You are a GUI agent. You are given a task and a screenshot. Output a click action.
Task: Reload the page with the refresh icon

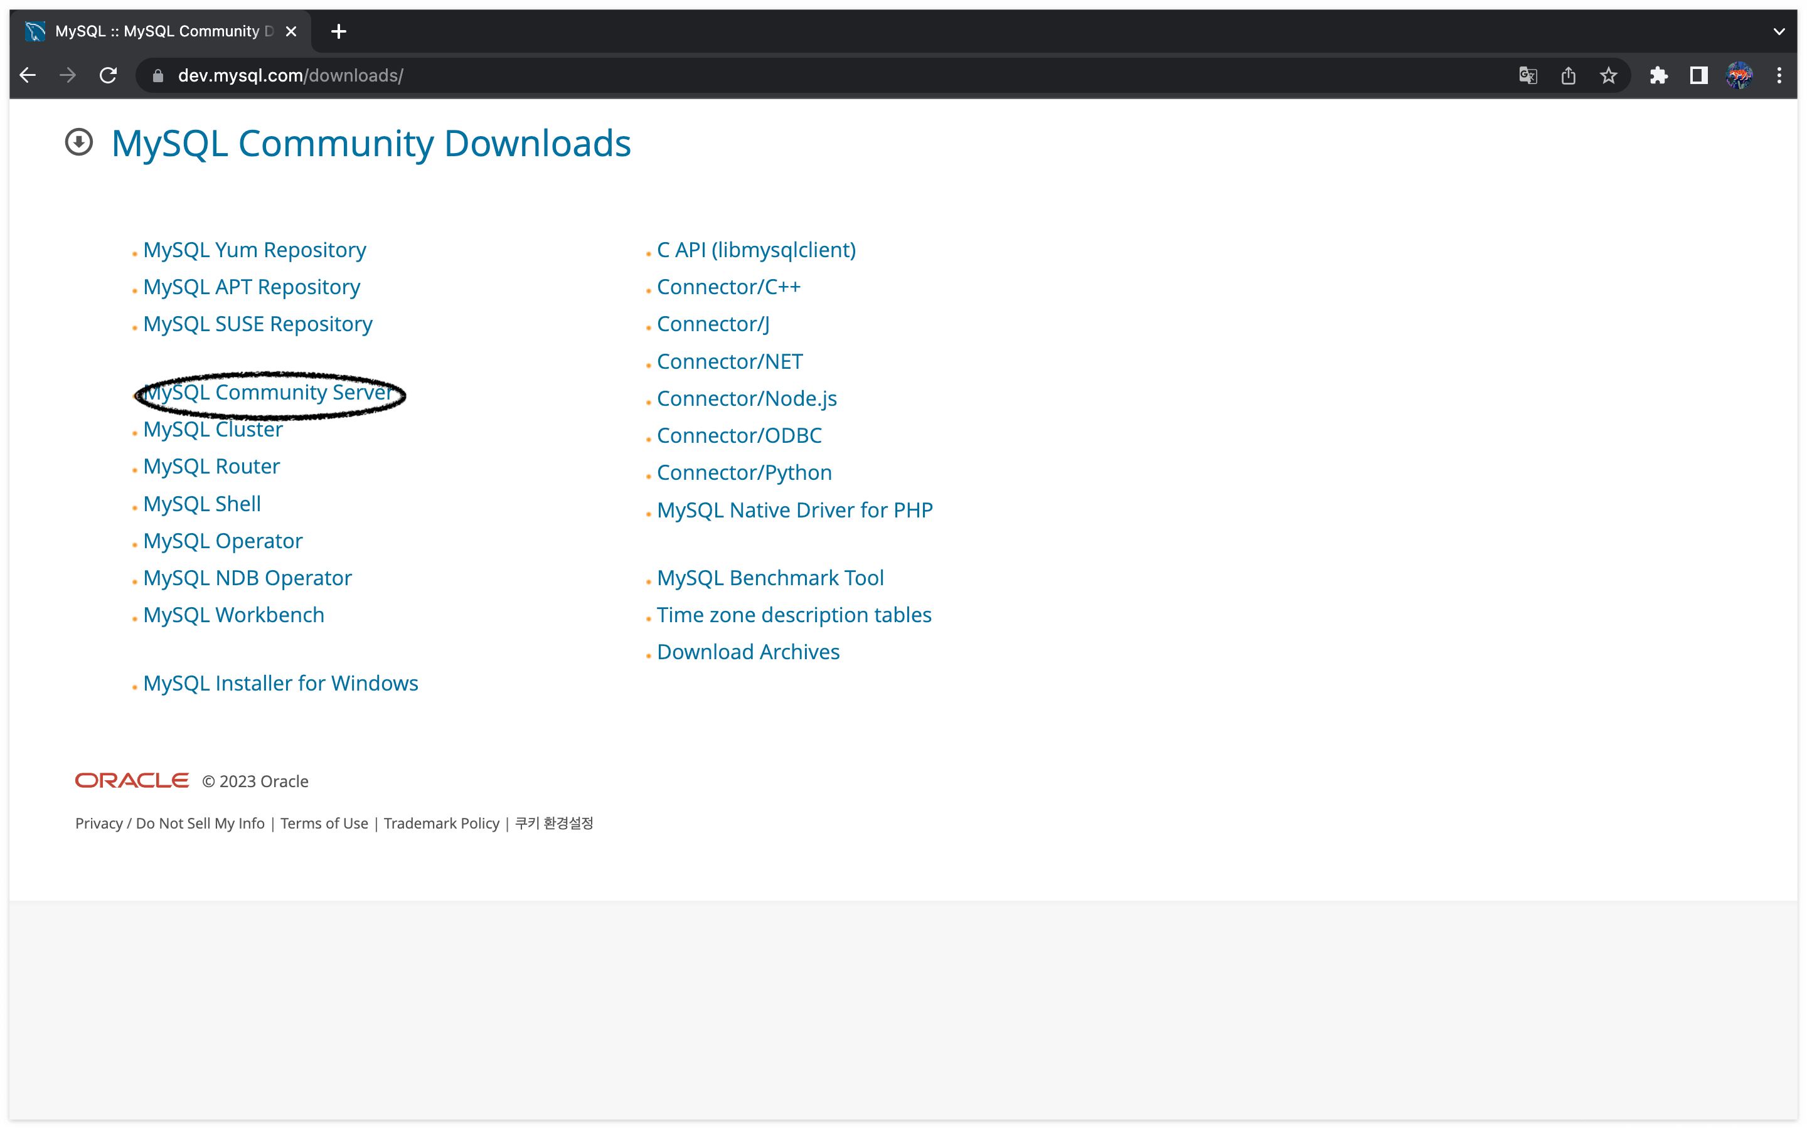[x=109, y=75]
